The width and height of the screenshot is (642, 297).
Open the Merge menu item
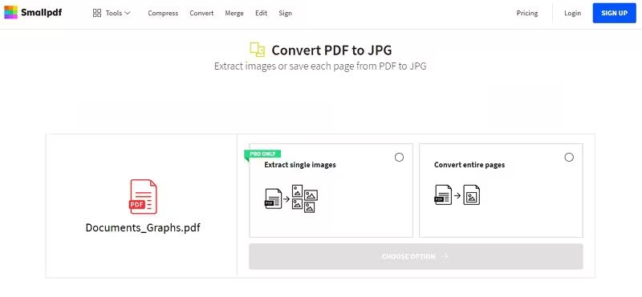coord(234,13)
